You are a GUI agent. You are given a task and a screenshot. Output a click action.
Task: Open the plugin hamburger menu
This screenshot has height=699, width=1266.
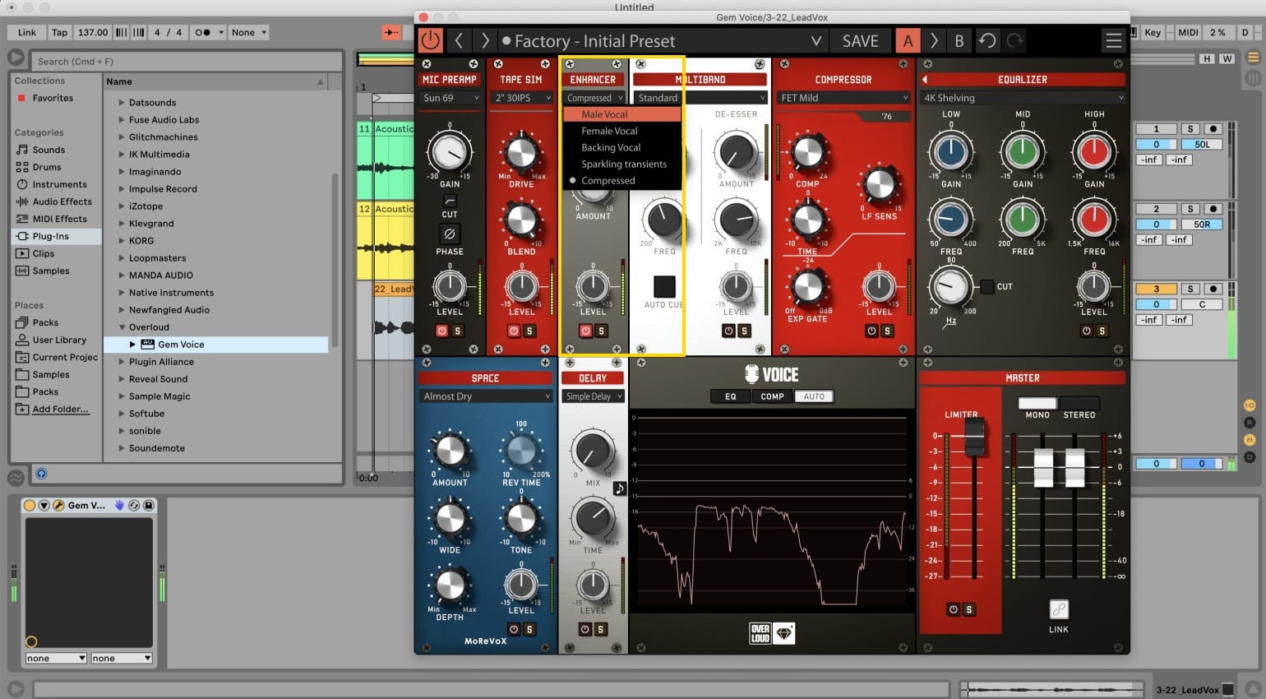click(1113, 40)
